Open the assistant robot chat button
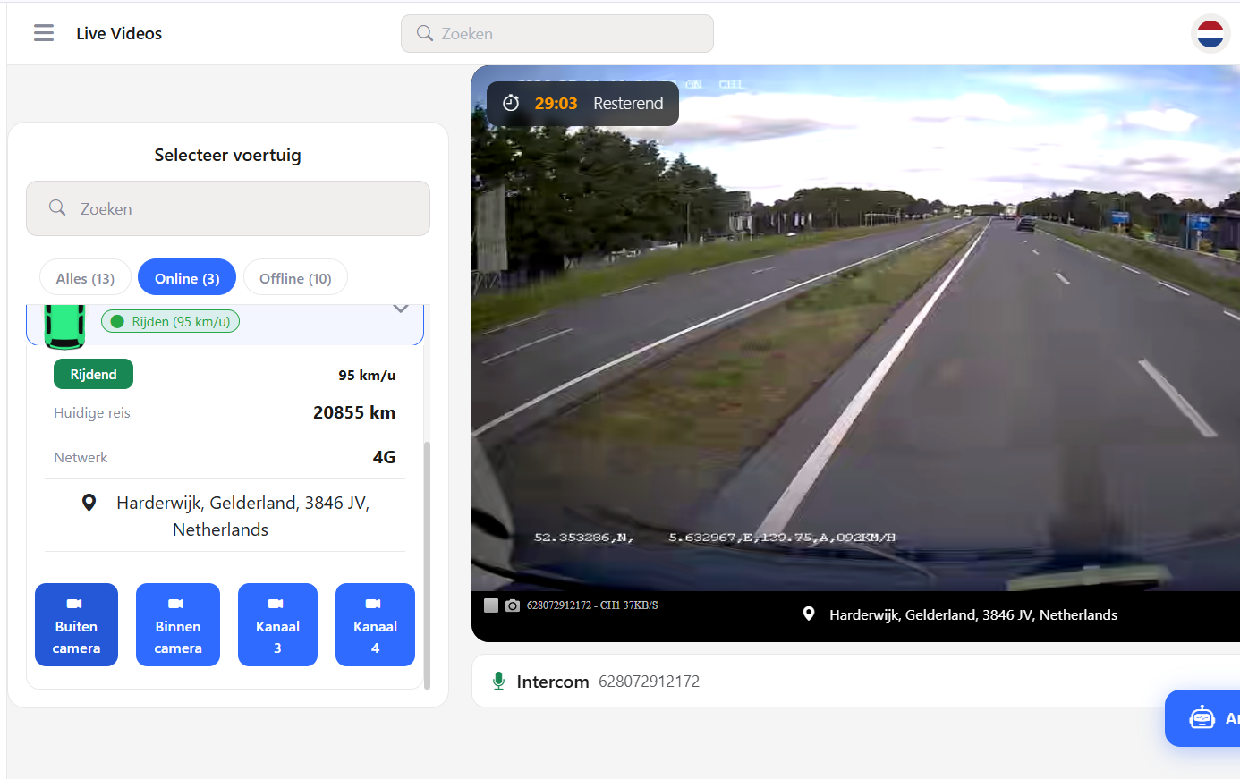Screen dimensions: 1240x779 (x=1202, y=717)
